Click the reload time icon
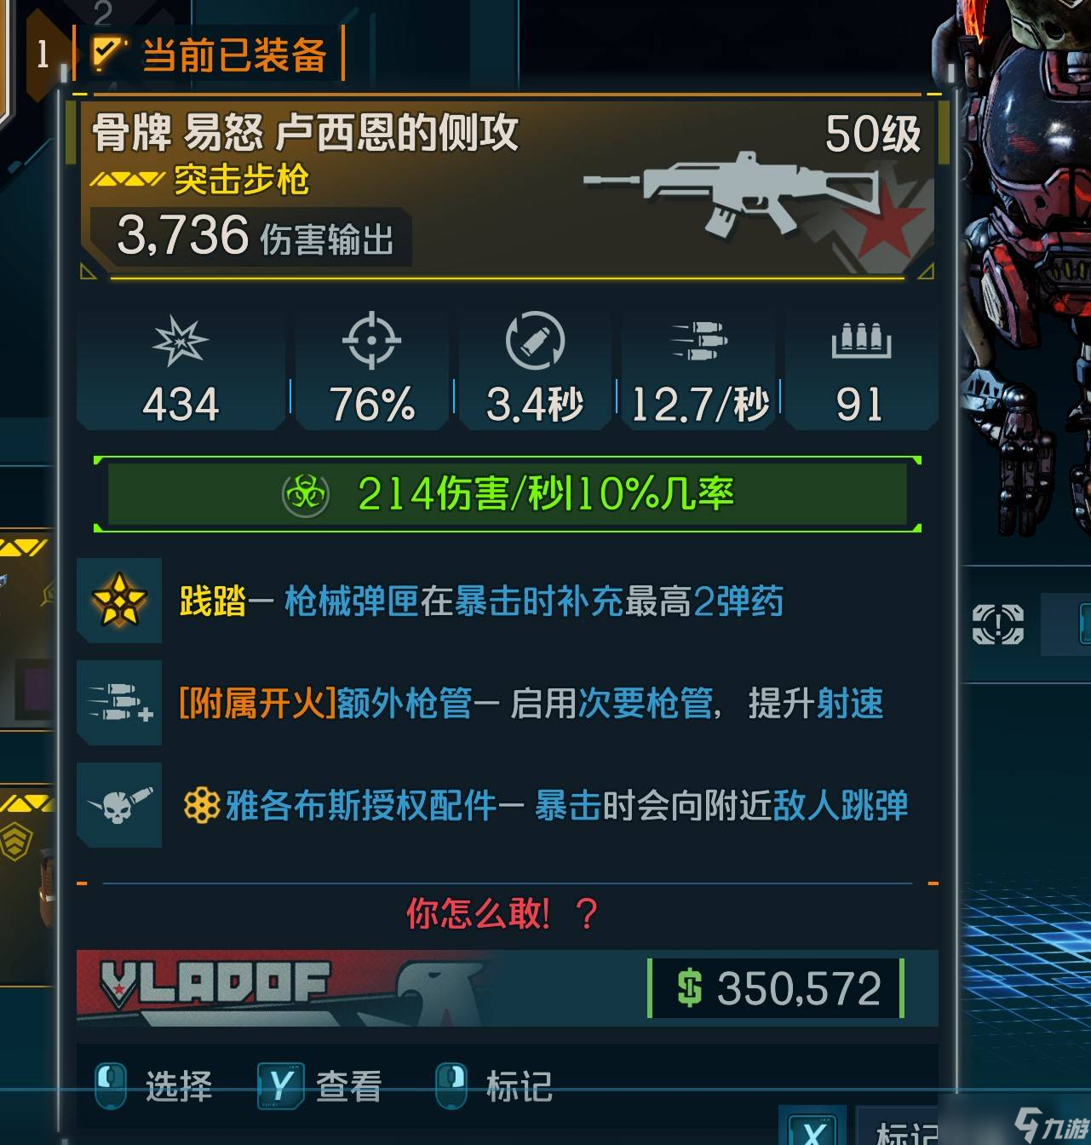 (535, 341)
